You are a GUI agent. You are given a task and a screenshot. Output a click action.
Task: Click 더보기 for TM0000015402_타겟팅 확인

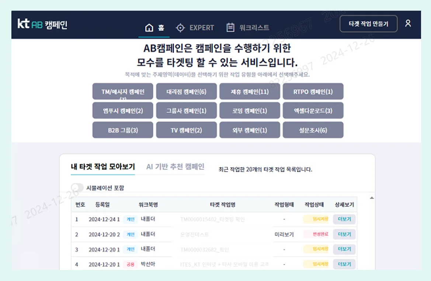click(344, 219)
